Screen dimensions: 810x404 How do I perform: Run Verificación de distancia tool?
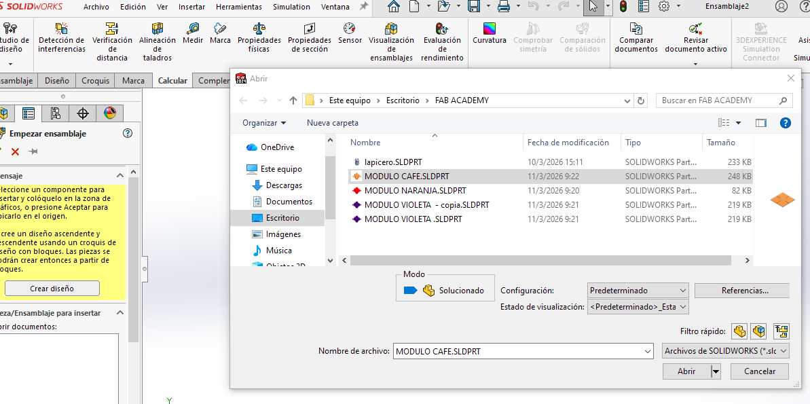click(x=112, y=42)
